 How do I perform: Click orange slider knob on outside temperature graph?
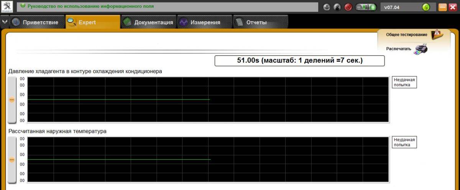pos(12,160)
